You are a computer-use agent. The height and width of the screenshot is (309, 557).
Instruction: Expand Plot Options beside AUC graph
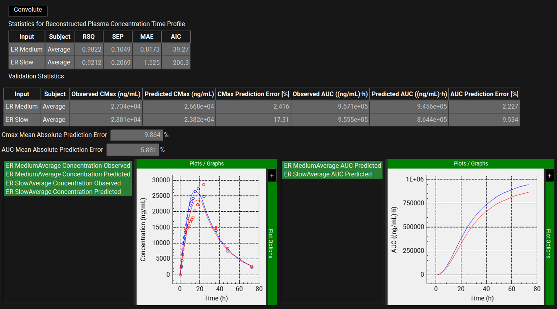pyautogui.click(x=549, y=243)
